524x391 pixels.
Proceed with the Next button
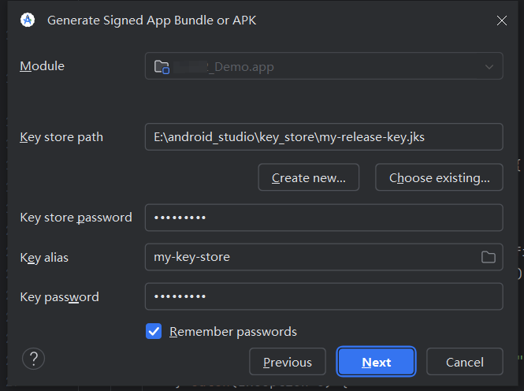(377, 362)
